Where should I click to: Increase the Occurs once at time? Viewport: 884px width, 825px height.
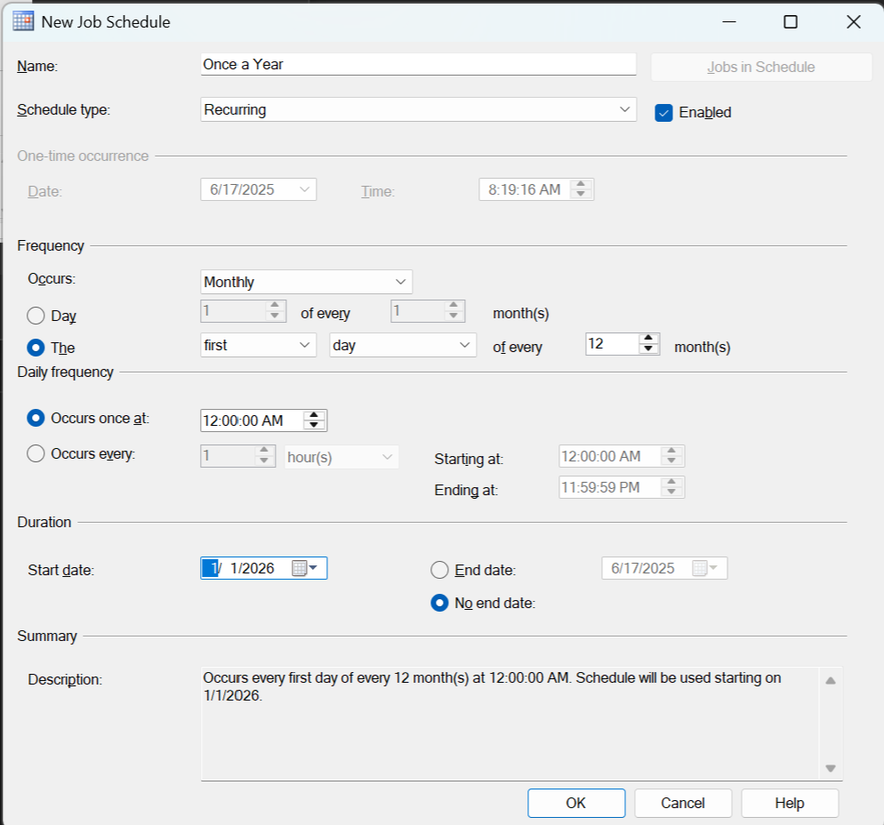point(315,414)
